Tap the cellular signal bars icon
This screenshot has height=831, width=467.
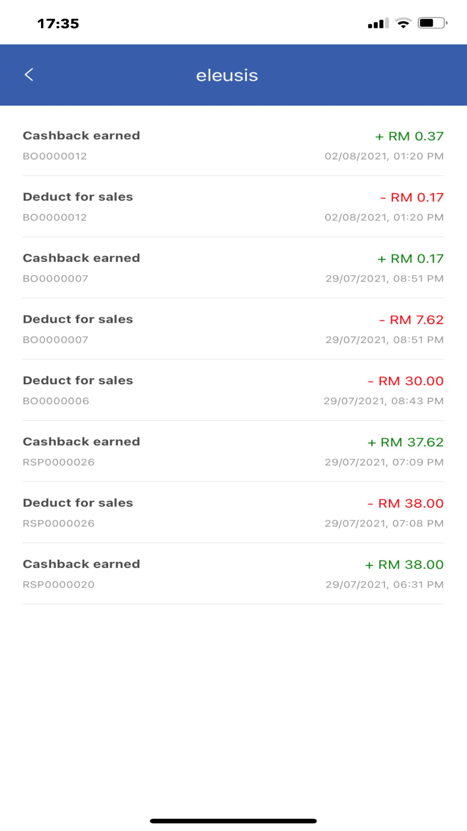point(378,23)
